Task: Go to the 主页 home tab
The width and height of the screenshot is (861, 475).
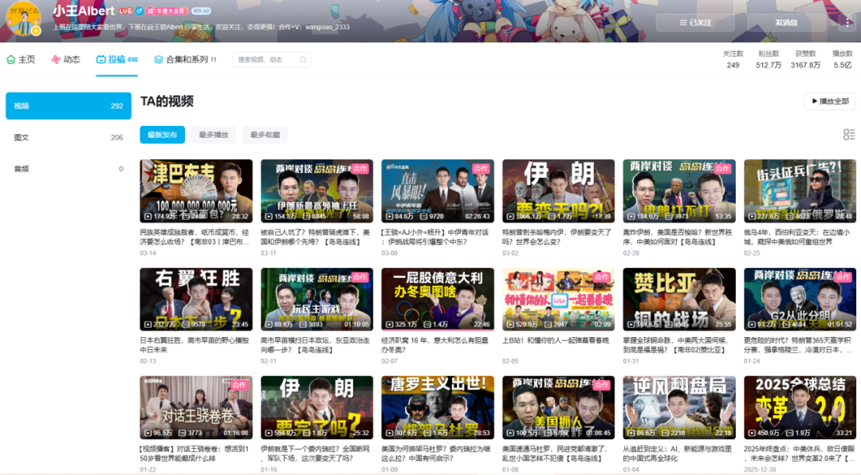Action: click(x=22, y=60)
